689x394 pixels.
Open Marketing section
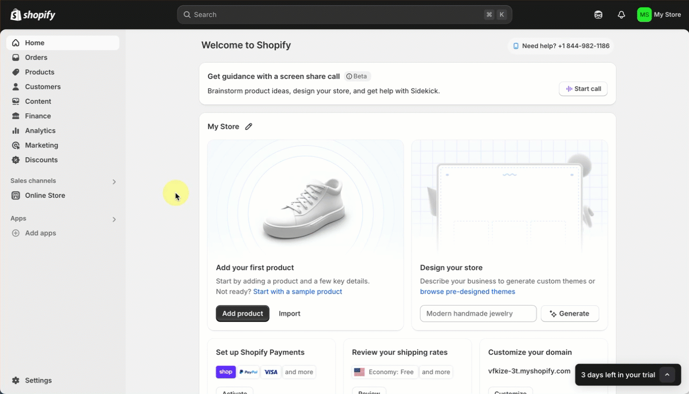pyautogui.click(x=63, y=145)
